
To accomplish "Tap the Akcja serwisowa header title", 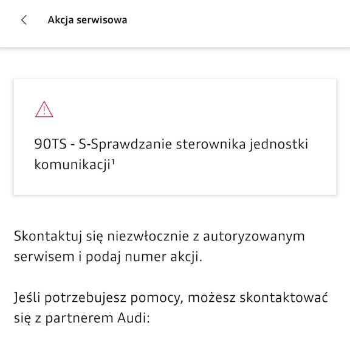I will (x=87, y=20).
